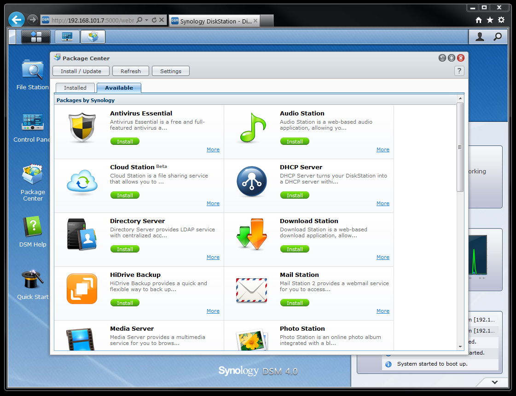
Task: Click the DSM main menu icon
Action: (x=36, y=36)
